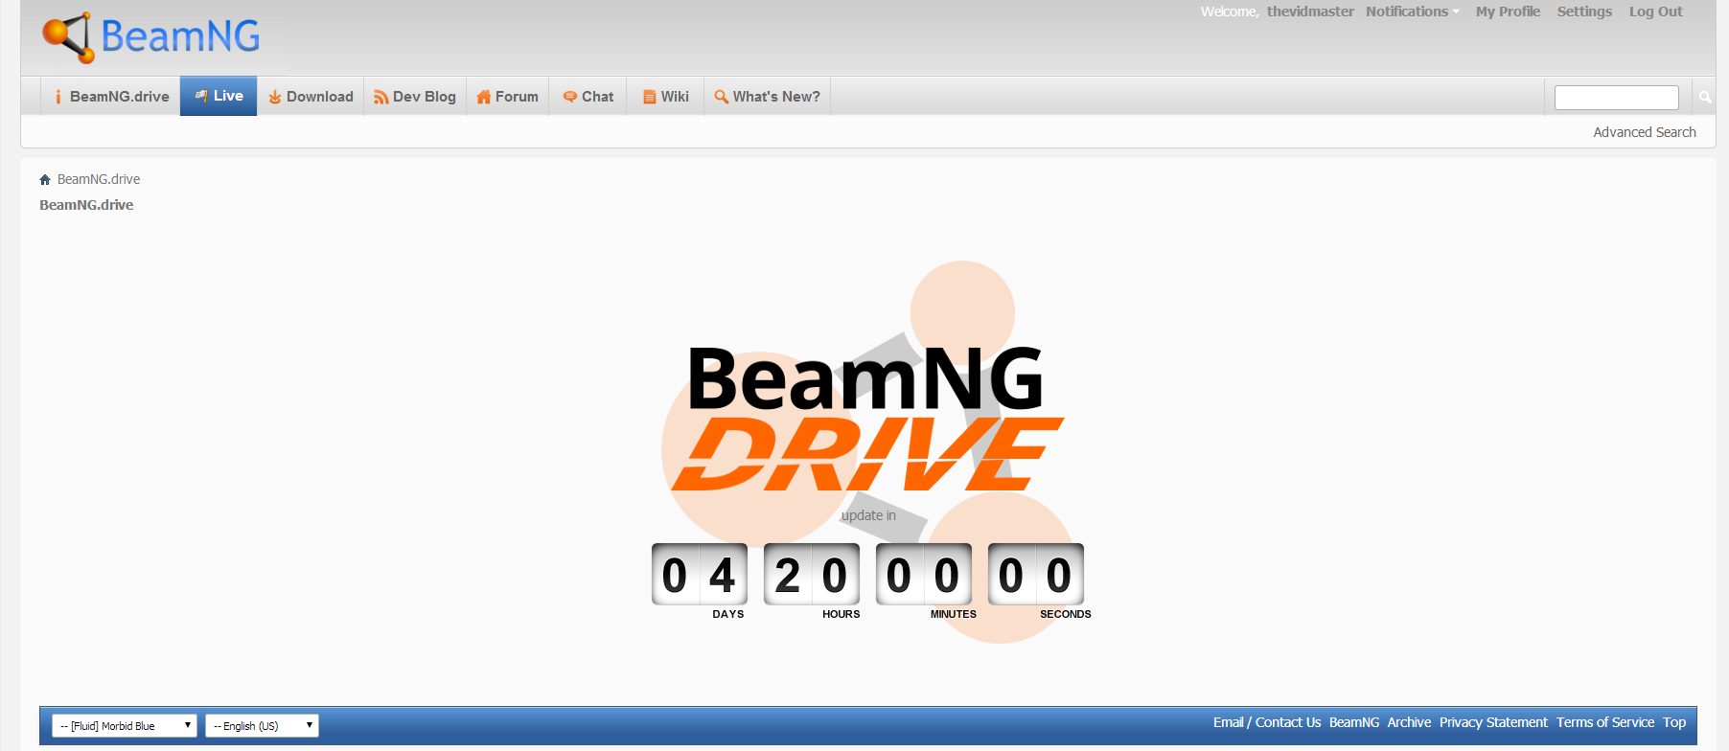Click the Log Out link
Screen dimensions: 1729x751
click(1655, 11)
